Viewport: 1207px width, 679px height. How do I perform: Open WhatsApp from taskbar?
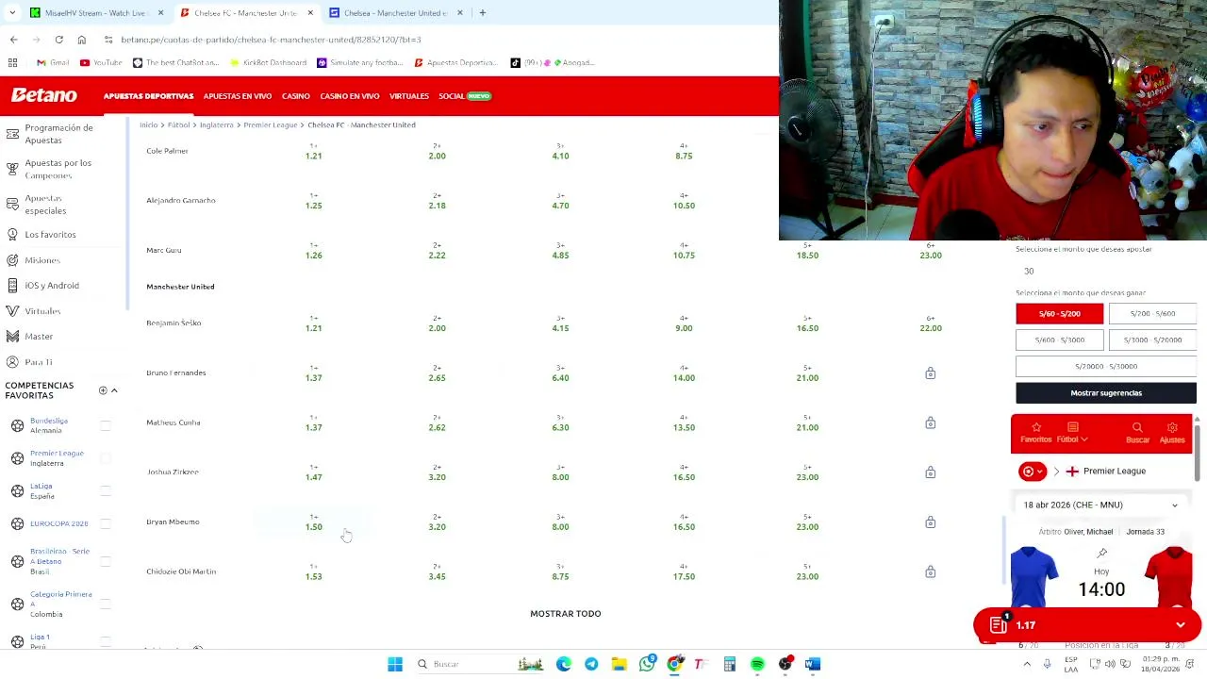click(x=647, y=664)
